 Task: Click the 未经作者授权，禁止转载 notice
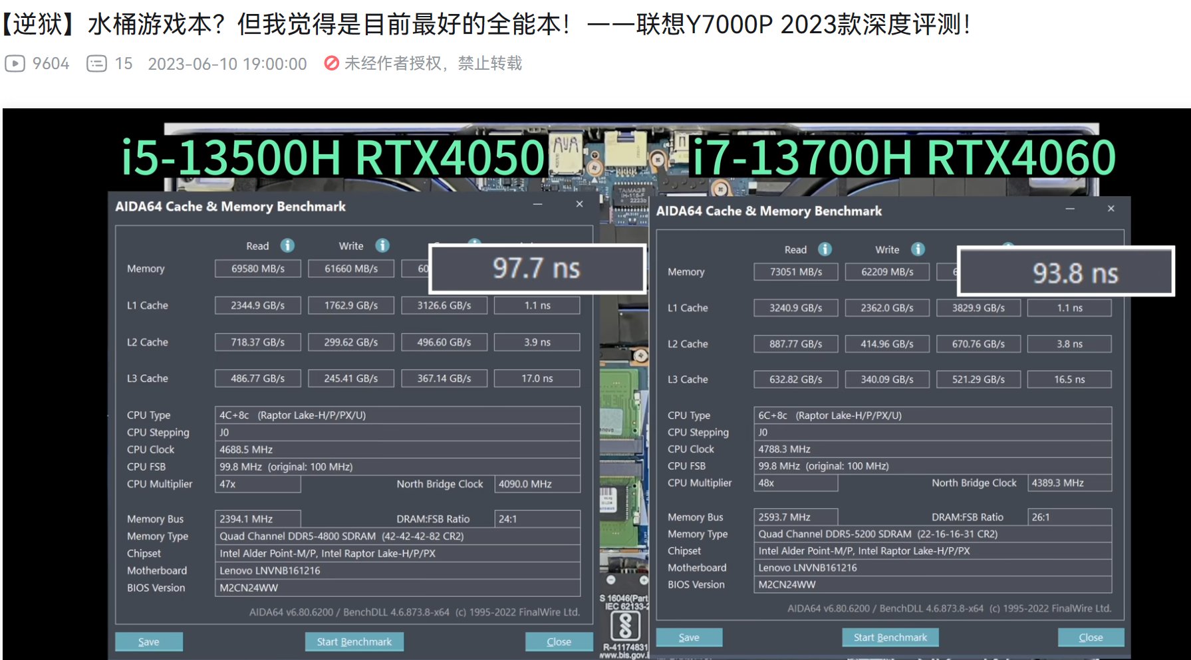pos(433,63)
